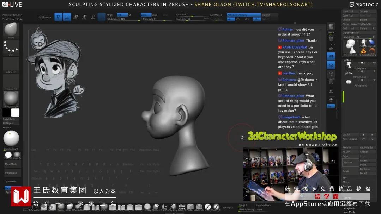
Task: Open the gray material sphere picker
Action: pos(11,99)
